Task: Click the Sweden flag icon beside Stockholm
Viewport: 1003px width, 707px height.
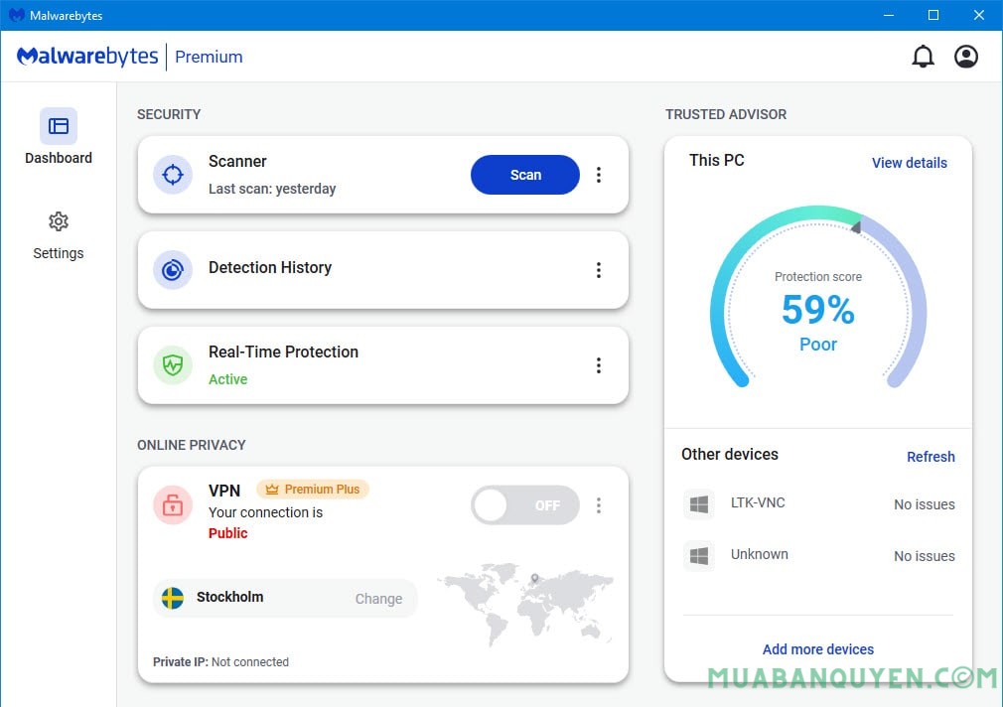Action: (173, 598)
